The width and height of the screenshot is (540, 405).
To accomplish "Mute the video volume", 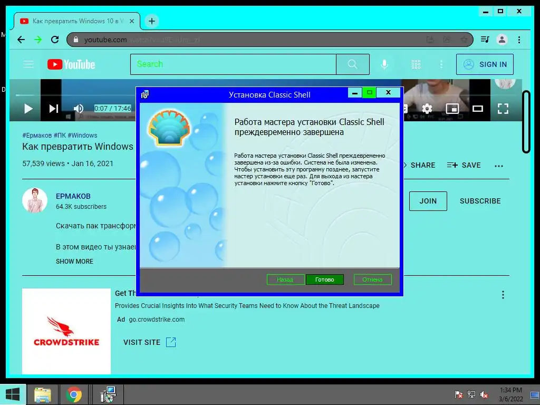I will (79, 109).
